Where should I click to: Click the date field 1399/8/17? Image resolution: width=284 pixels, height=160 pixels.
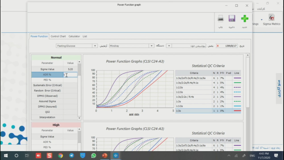(x=228, y=46)
